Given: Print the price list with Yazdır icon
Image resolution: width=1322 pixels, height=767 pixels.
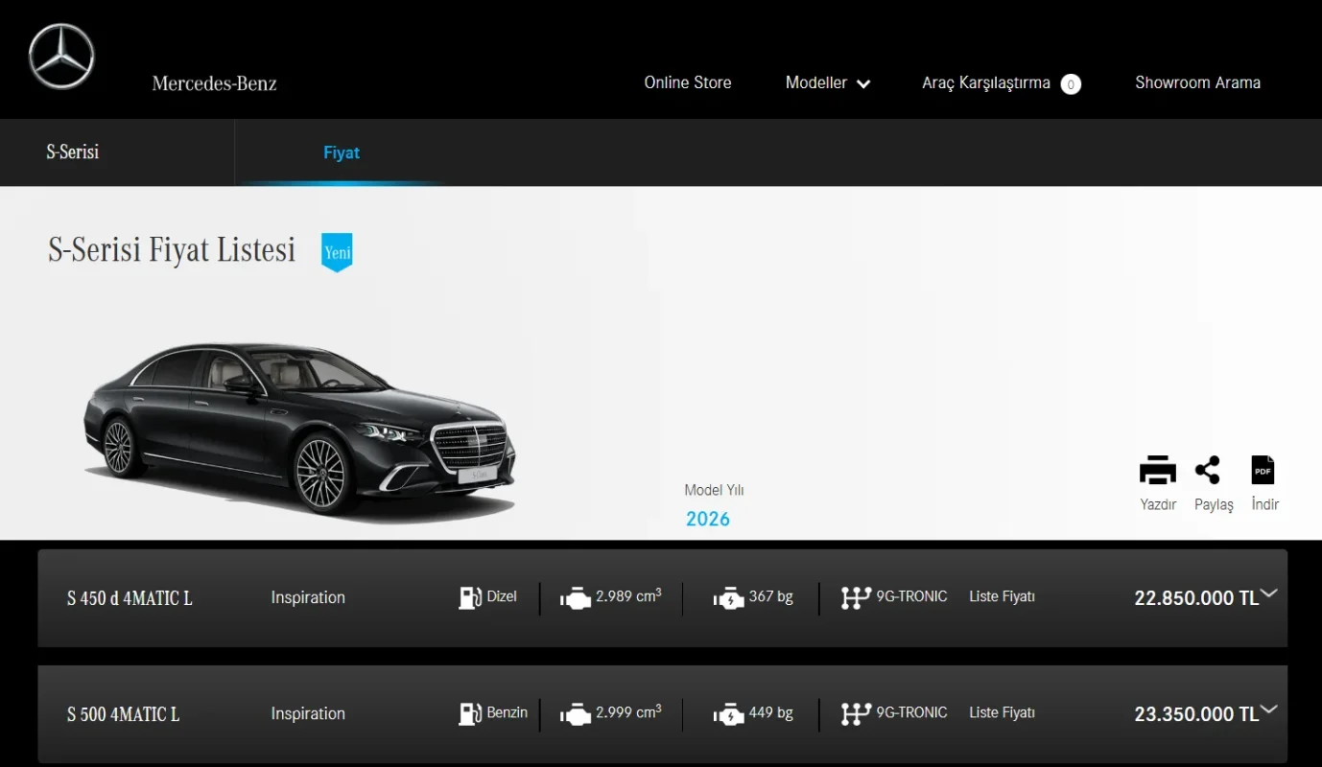Looking at the screenshot, I should pos(1158,471).
